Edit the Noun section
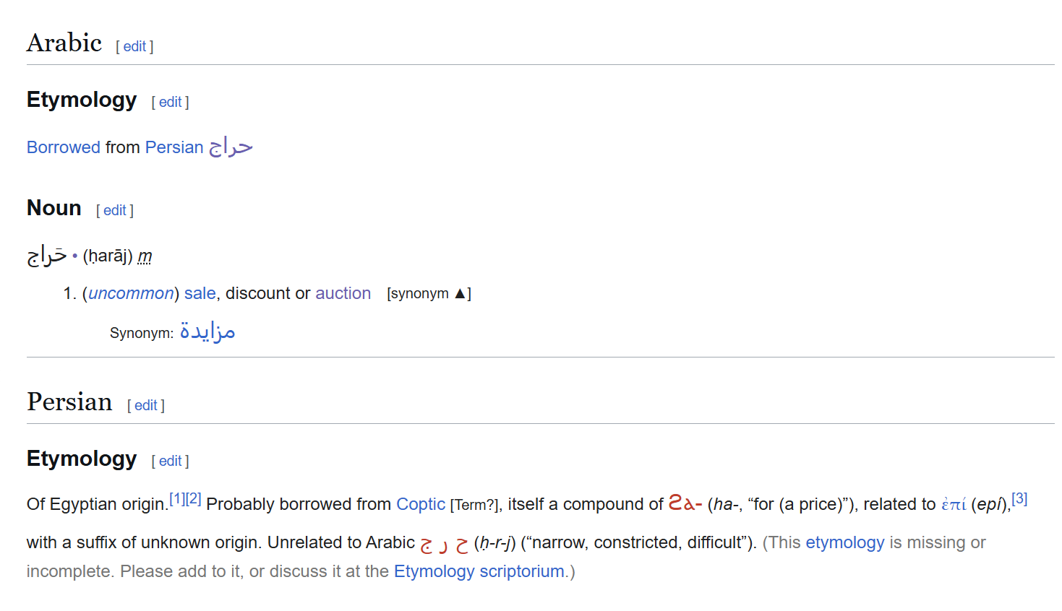This screenshot has height=611, width=1062. pos(115,211)
